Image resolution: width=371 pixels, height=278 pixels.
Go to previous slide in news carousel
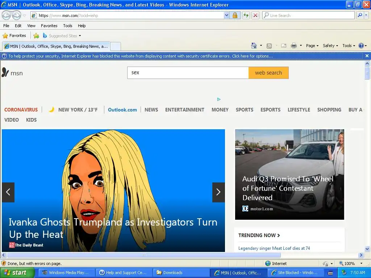pos(8,192)
